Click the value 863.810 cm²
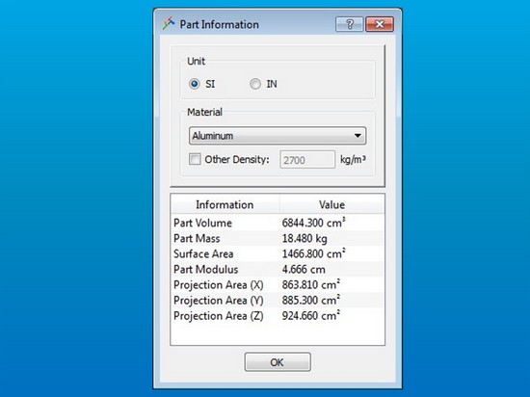This screenshot has width=530, height=397. point(311,285)
